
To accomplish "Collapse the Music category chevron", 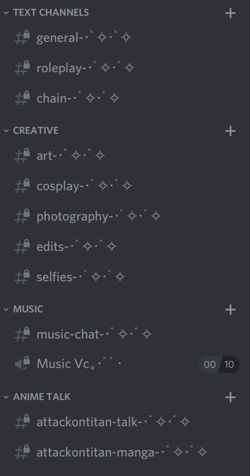I will 6,309.
